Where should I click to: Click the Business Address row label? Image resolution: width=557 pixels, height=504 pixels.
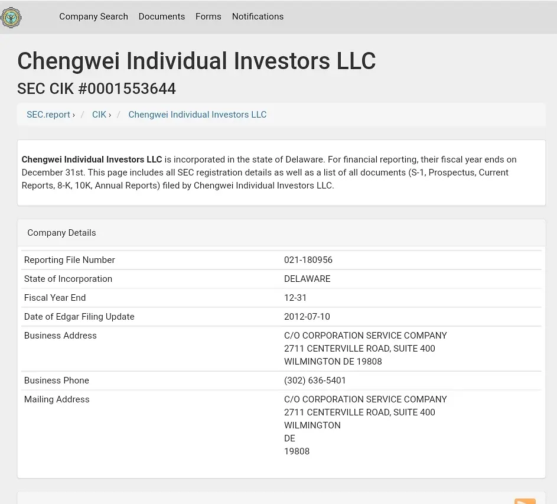(x=60, y=336)
